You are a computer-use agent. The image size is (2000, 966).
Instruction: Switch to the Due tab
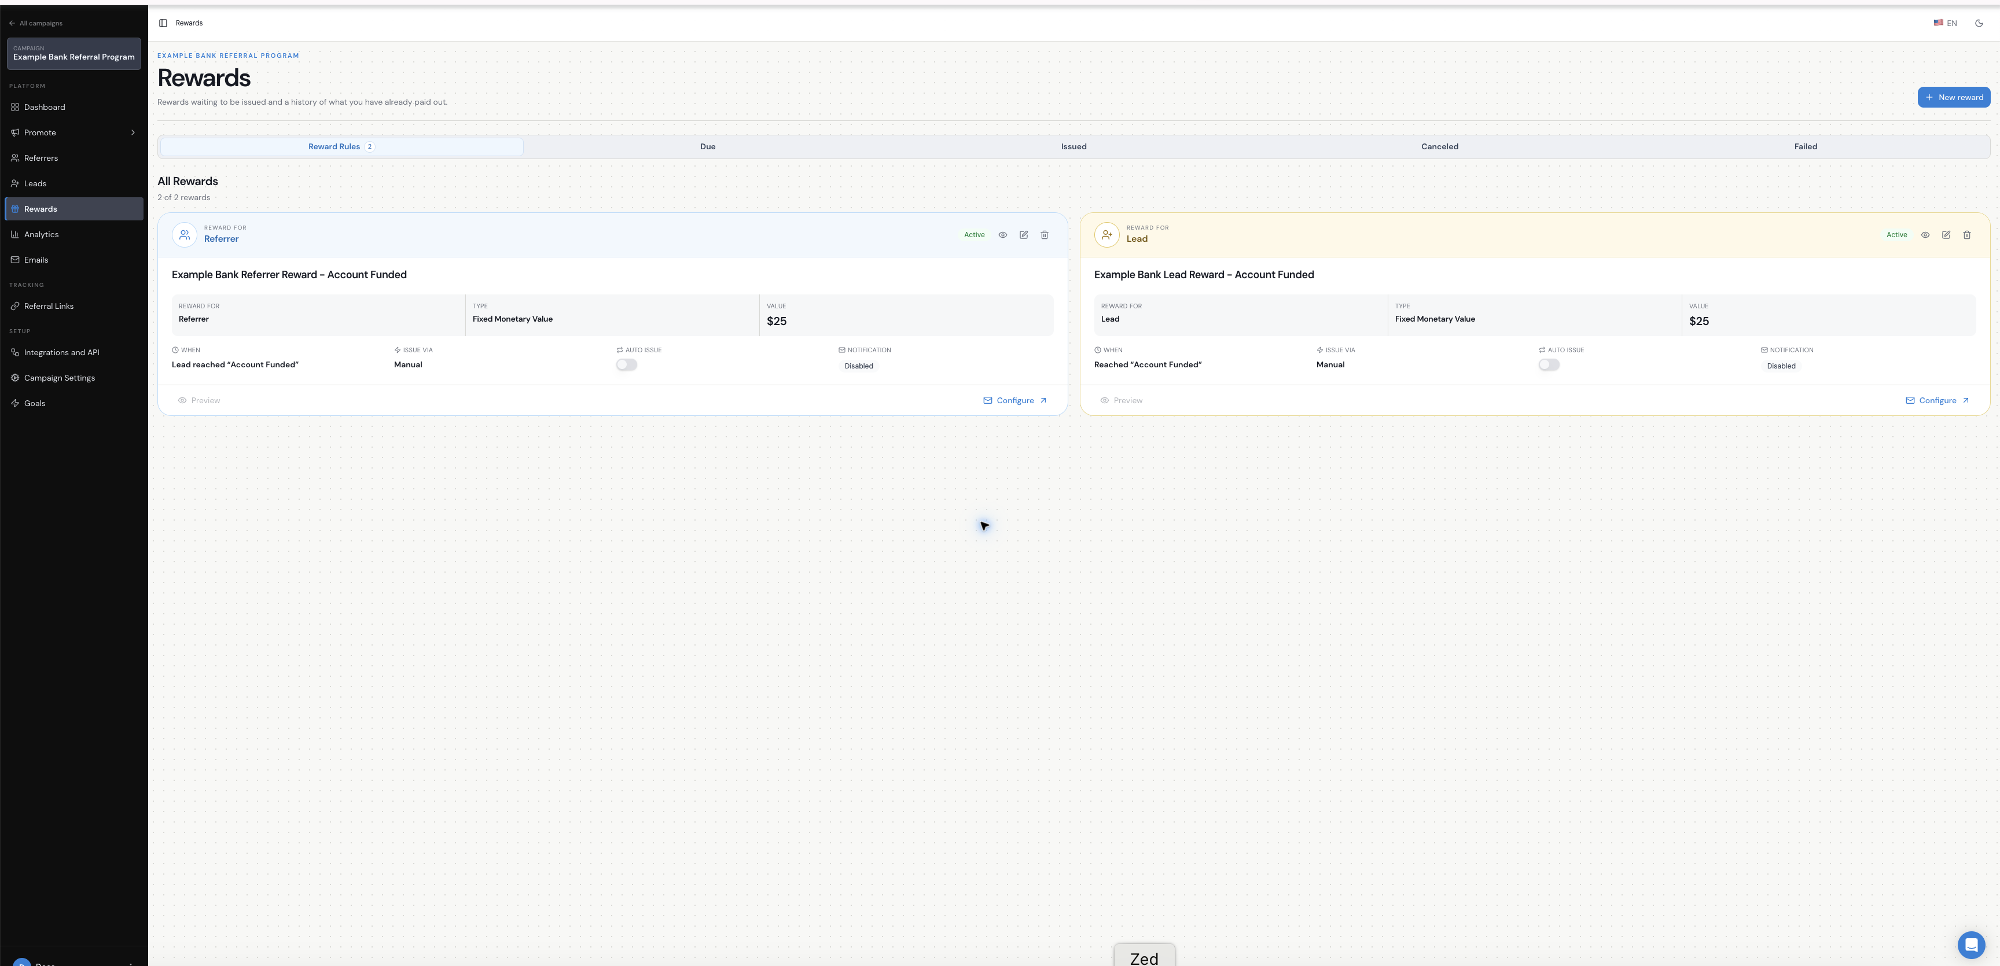tap(707, 147)
